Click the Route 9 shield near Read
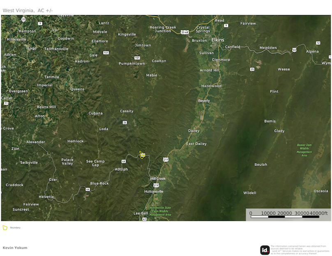This screenshot has height=256, width=332. pyautogui.click(x=226, y=25)
